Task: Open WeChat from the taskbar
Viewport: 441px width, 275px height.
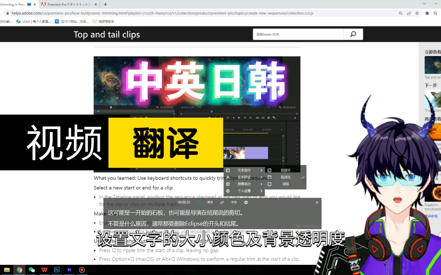Action: [x=32, y=270]
